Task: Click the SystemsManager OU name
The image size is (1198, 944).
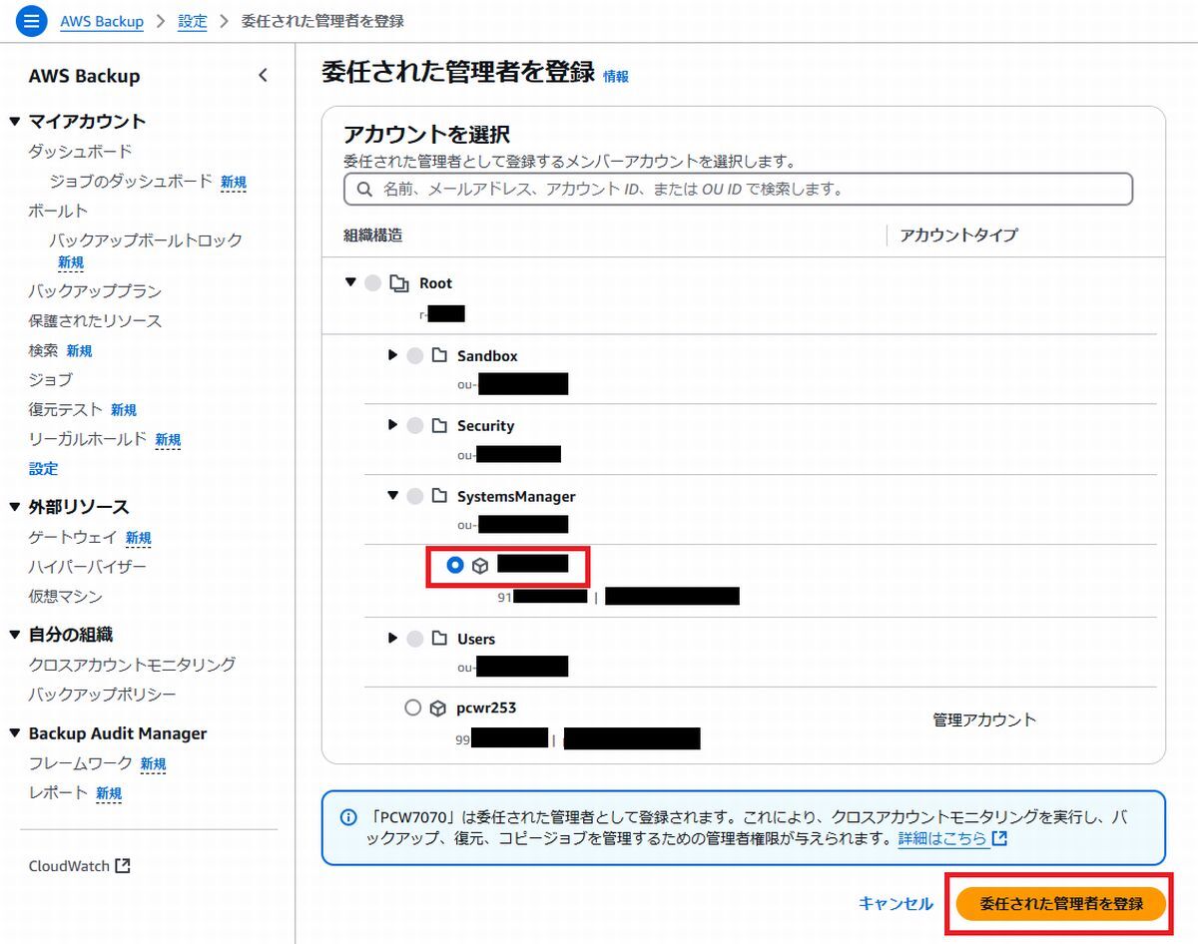Action: 516,496
